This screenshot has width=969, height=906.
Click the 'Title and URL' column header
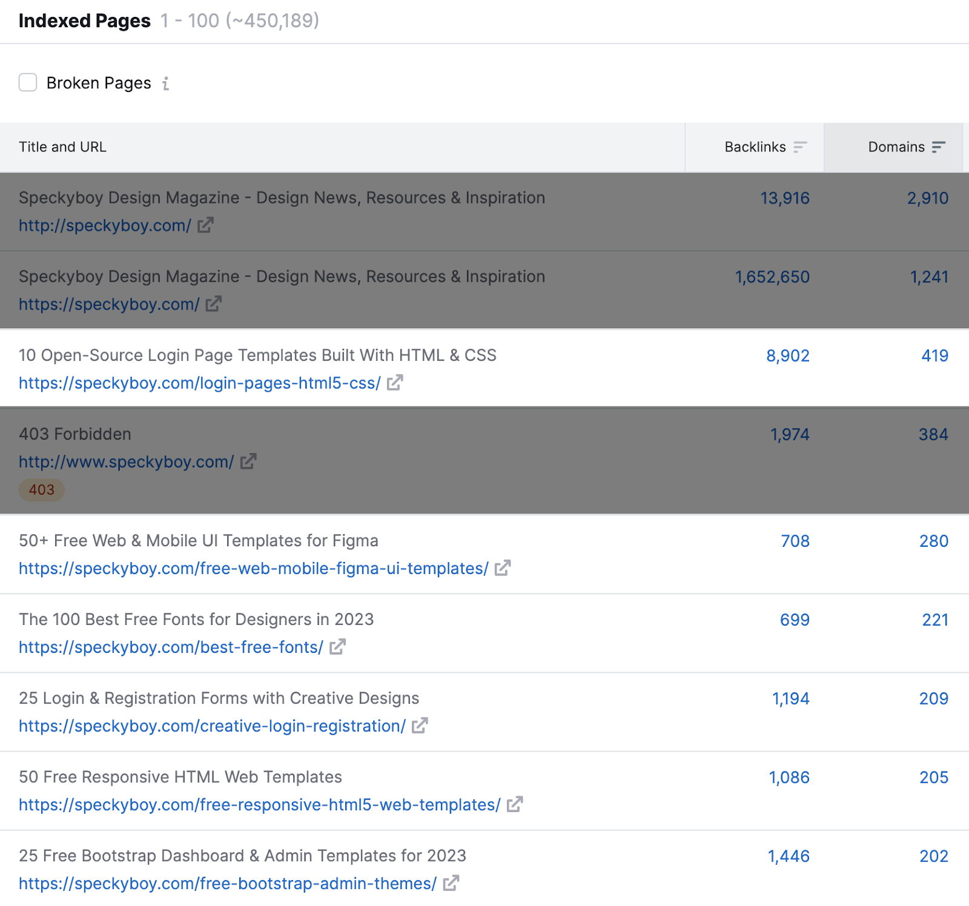pos(62,147)
